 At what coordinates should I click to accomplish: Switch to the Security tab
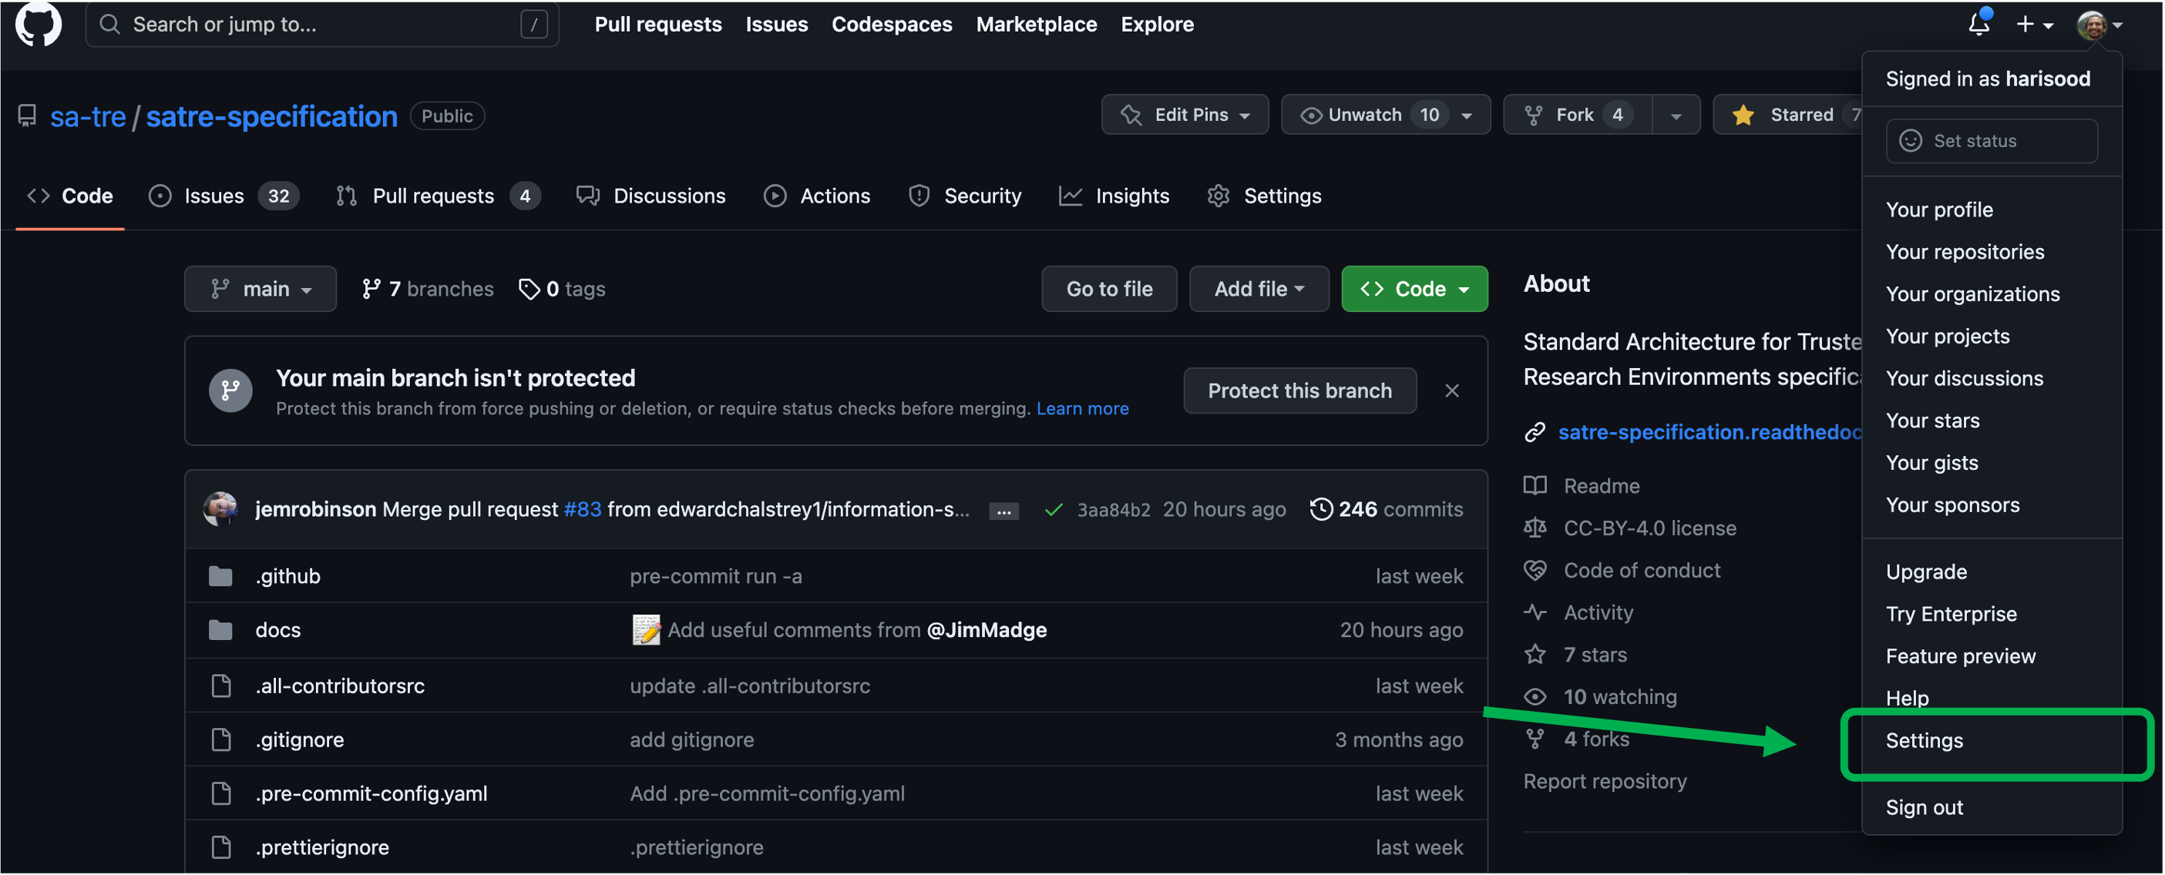pos(965,196)
